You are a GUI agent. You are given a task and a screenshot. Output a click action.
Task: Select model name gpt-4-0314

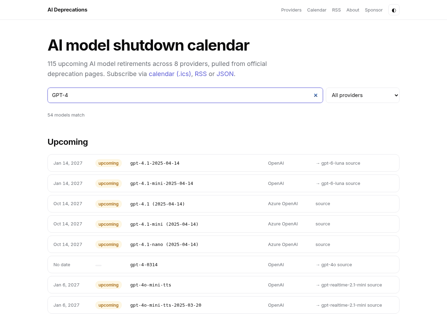144,264
